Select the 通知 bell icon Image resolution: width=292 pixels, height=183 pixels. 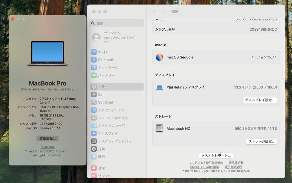(94, 168)
